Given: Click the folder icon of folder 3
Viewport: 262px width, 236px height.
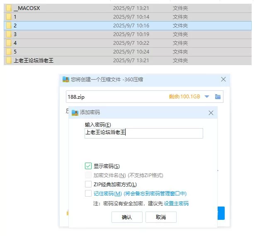Looking at the screenshot, I should coord(9,34).
